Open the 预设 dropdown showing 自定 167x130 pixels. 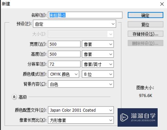tap(74, 24)
